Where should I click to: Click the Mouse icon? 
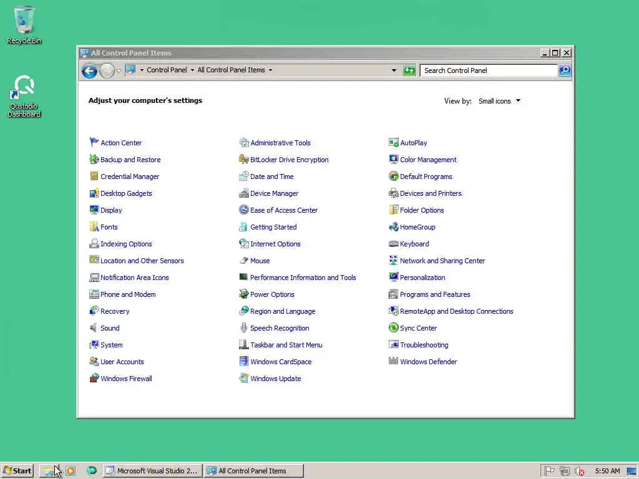244,260
